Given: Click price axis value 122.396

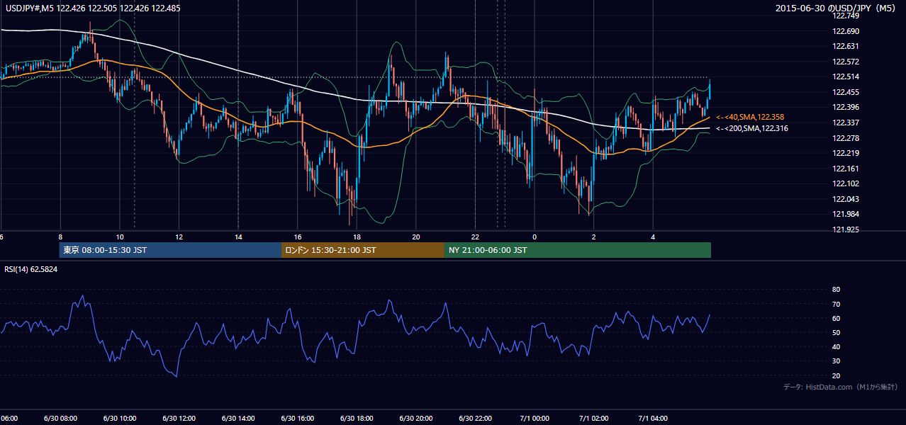Looking at the screenshot, I should (846, 108).
